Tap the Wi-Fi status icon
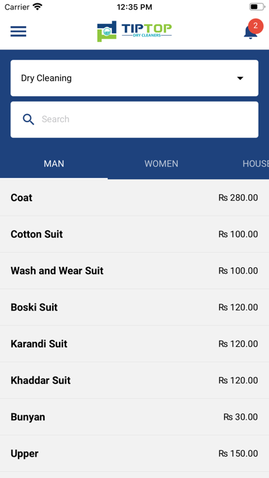Viewport: 269px width, 478px height. tap(38, 7)
